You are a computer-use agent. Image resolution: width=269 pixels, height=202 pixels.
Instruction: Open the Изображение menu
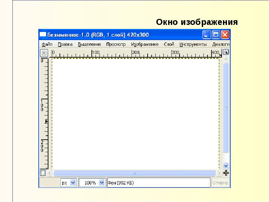(145, 44)
